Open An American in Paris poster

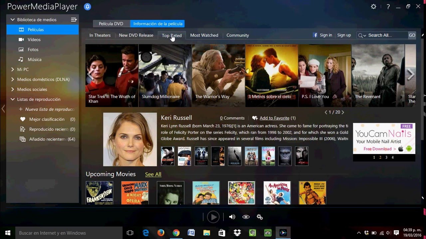pos(277,193)
